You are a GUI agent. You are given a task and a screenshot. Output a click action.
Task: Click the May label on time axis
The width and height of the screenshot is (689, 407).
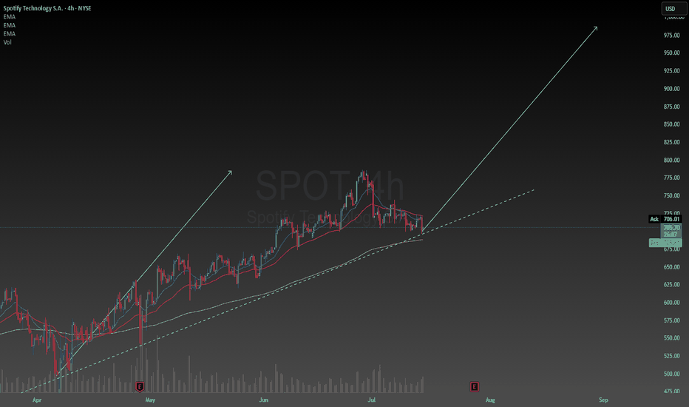(x=150, y=400)
